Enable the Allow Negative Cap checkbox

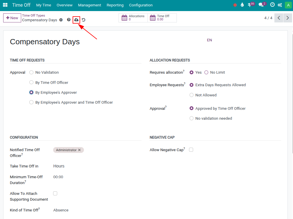(191, 149)
